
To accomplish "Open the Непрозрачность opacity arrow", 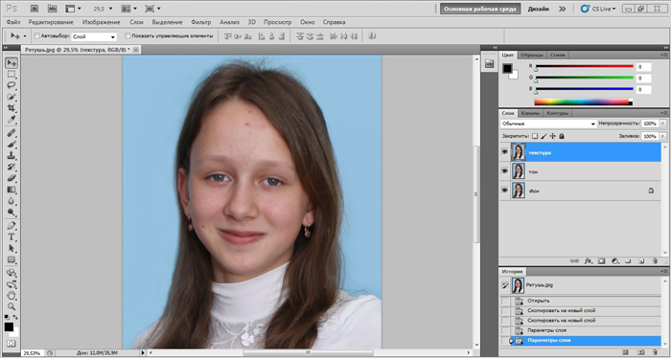I will point(663,123).
